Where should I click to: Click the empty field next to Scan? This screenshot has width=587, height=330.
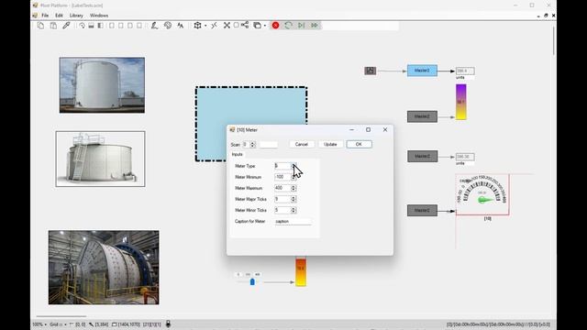coord(269,145)
